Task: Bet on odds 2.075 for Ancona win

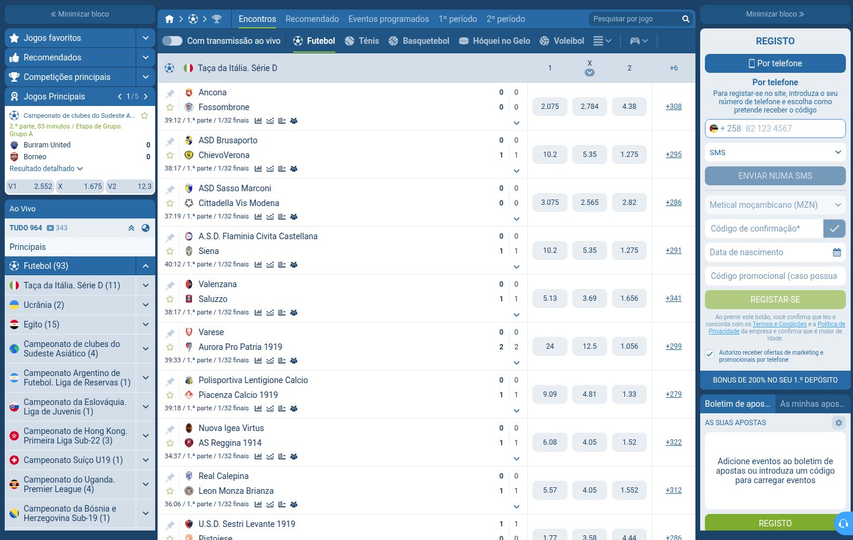Action: click(x=550, y=107)
